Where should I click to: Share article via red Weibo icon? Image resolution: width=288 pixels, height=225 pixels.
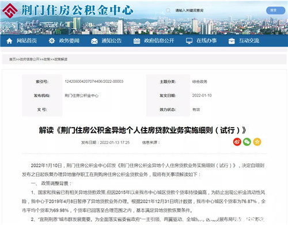click(x=237, y=142)
